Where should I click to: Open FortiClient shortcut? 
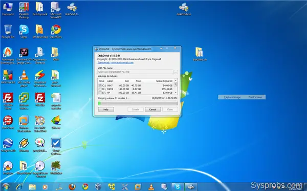(8, 122)
